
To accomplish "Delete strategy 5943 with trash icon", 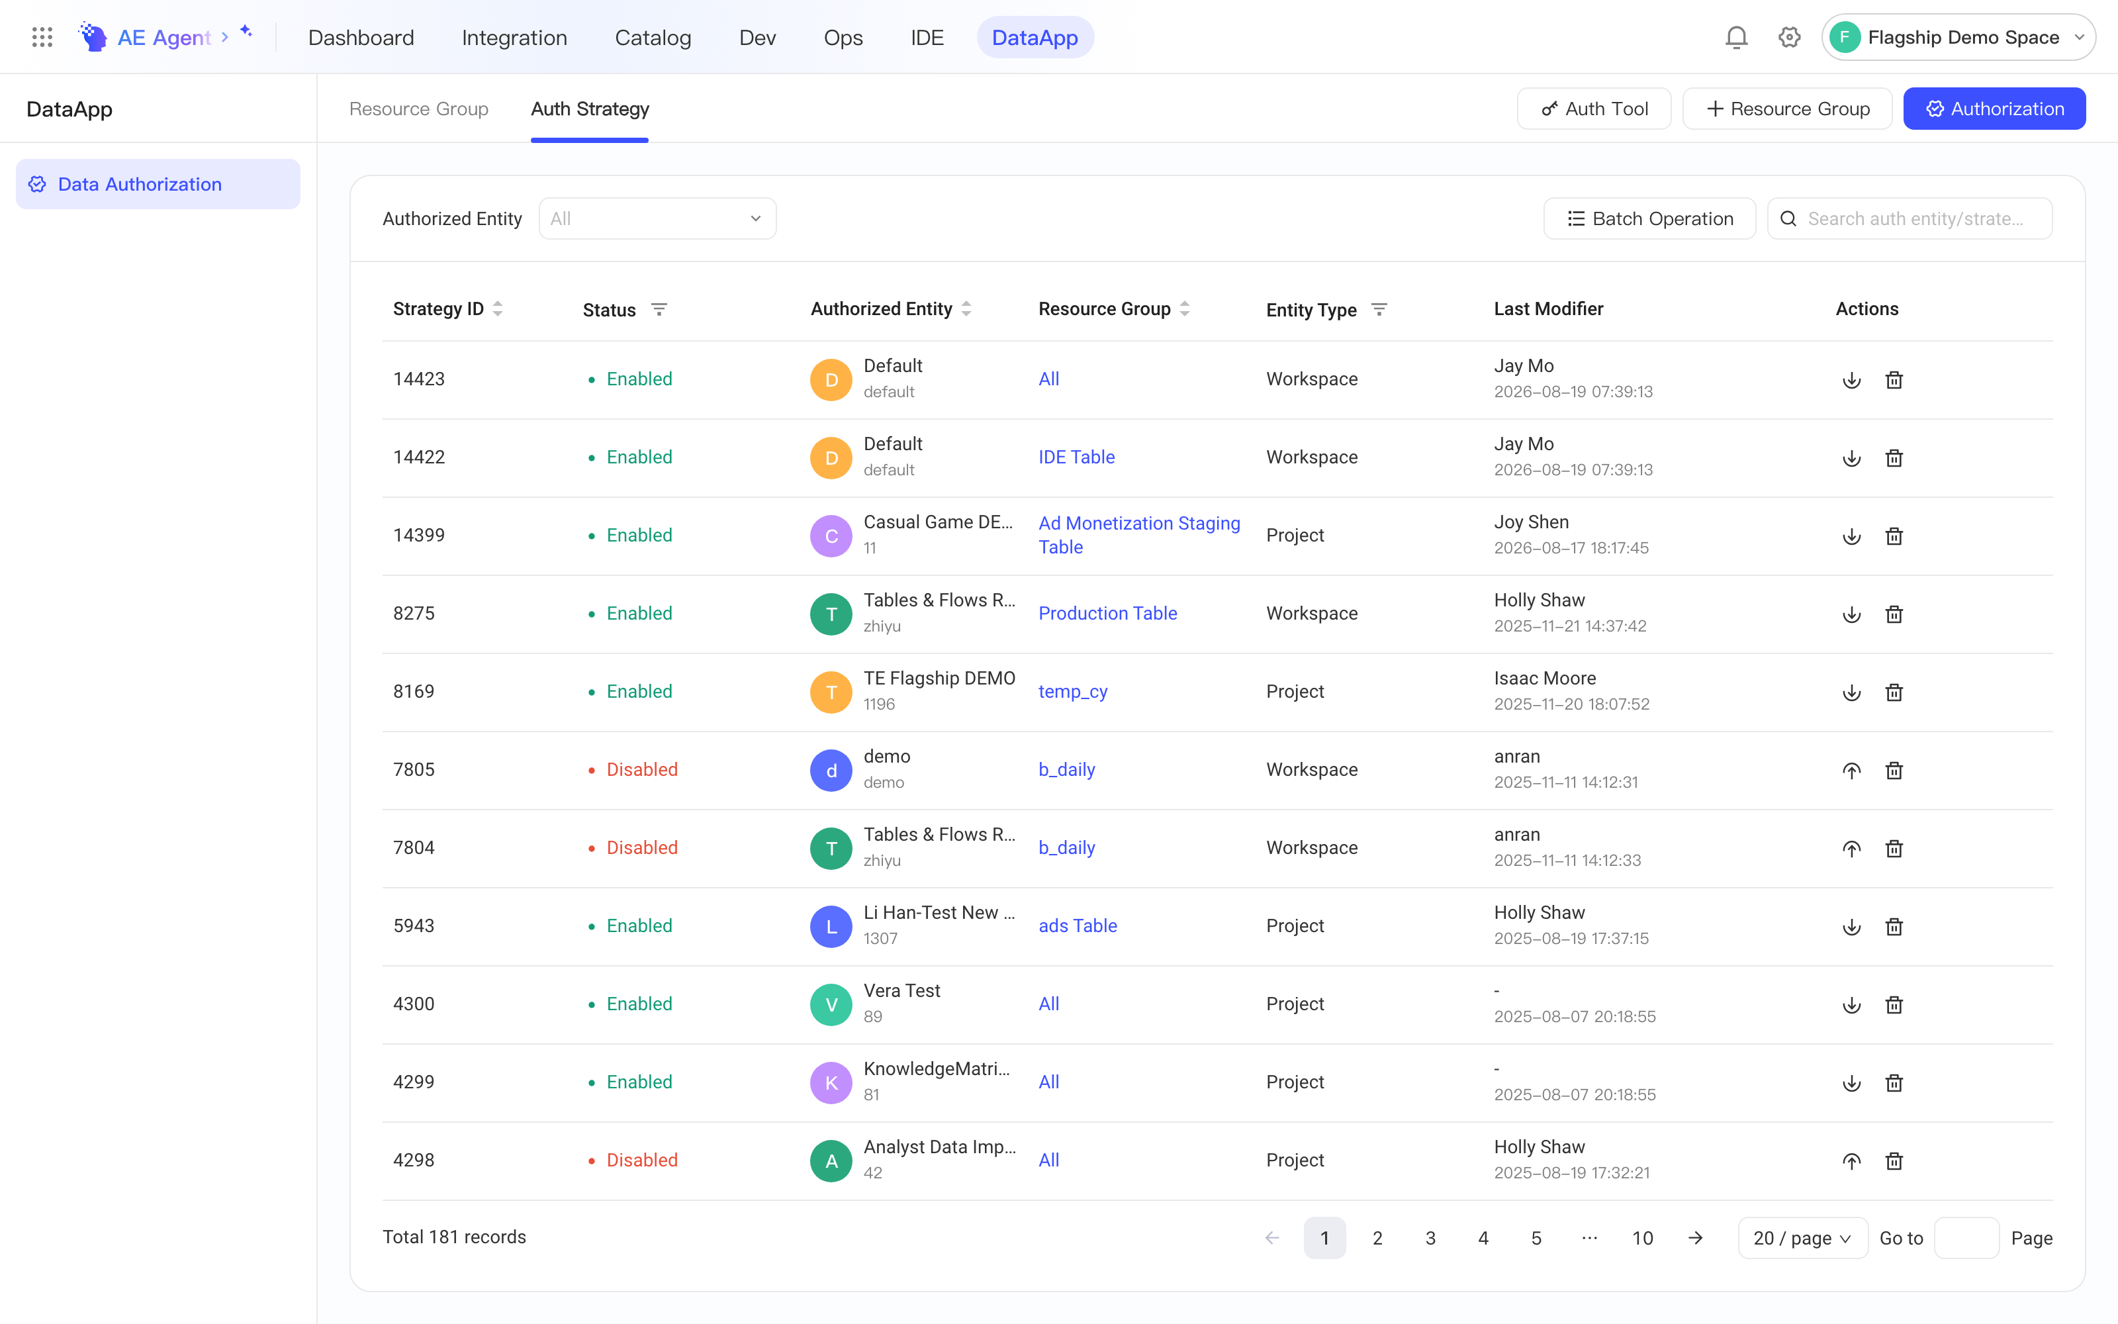I will pyautogui.click(x=1894, y=926).
